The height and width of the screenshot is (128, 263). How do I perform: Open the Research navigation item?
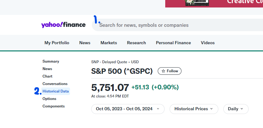[136, 43]
